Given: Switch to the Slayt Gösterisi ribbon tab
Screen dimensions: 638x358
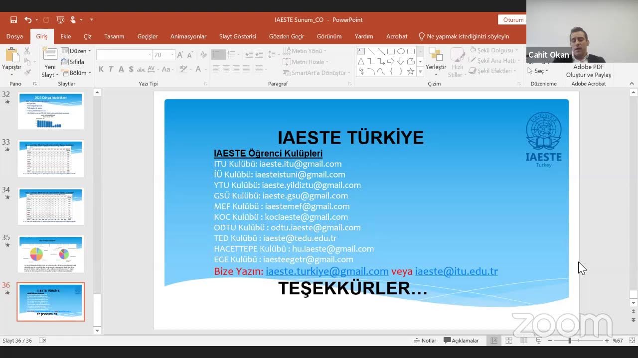Looking at the screenshot, I should [238, 36].
